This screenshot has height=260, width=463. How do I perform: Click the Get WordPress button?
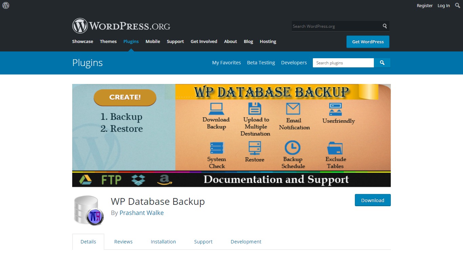(368, 42)
